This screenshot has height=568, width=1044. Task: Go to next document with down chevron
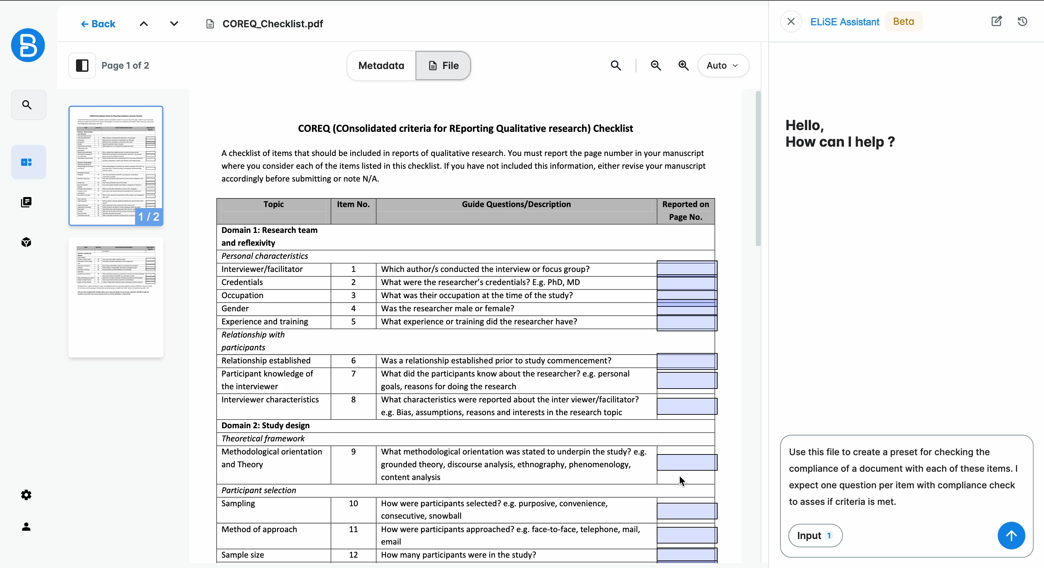pos(174,24)
